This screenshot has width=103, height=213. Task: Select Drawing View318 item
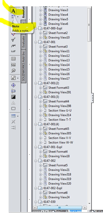[60, 174]
